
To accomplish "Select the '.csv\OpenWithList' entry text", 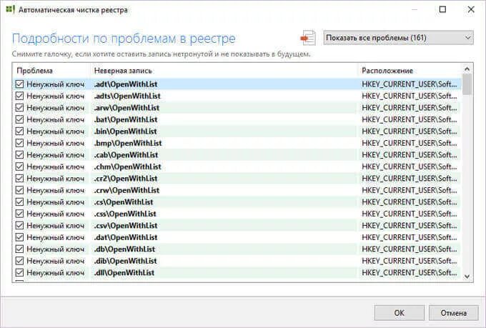I will (126, 225).
